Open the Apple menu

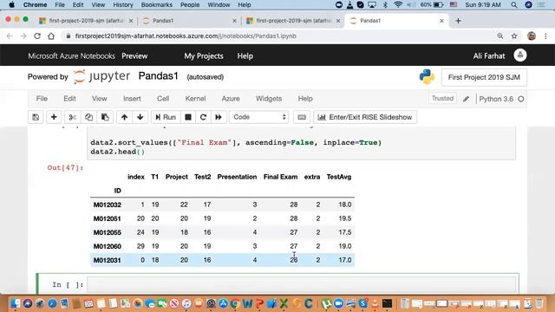point(11,5)
